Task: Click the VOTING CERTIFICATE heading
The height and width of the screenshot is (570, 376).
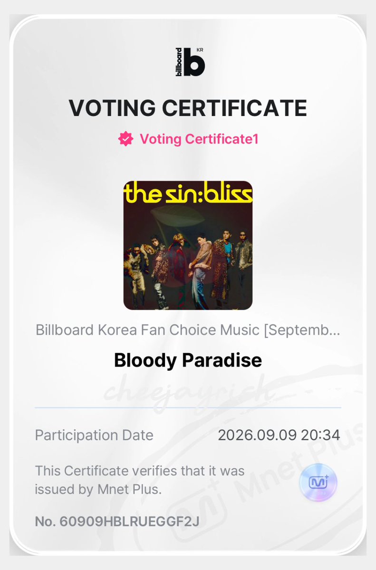Action: pos(188,108)
